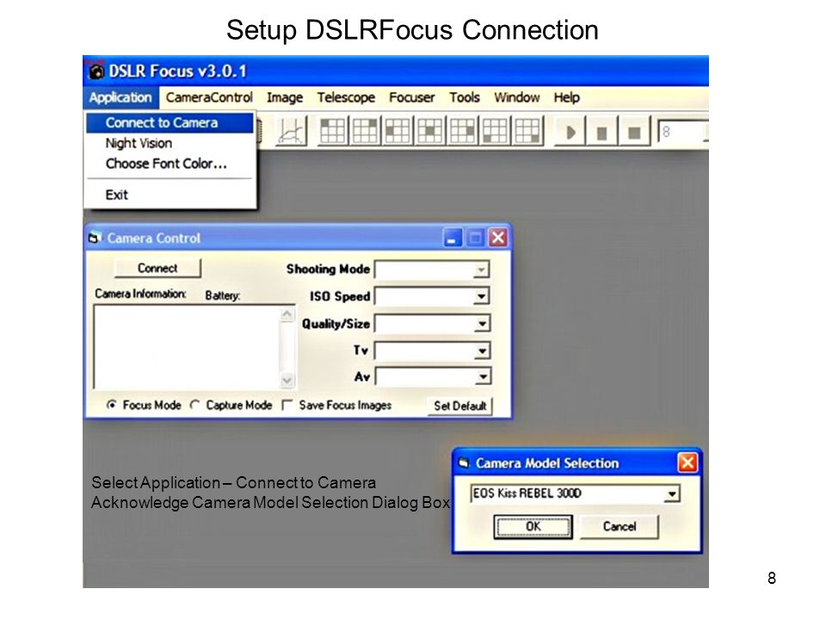
Task: Select Choose Font Color... menu entry
Action: (x=170, y=164)
